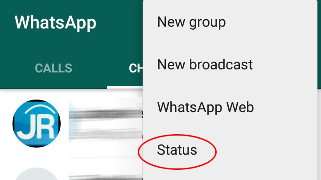Switch to the CALLS tab
This screenshot has height=180, width=321.
click(53, 68)
